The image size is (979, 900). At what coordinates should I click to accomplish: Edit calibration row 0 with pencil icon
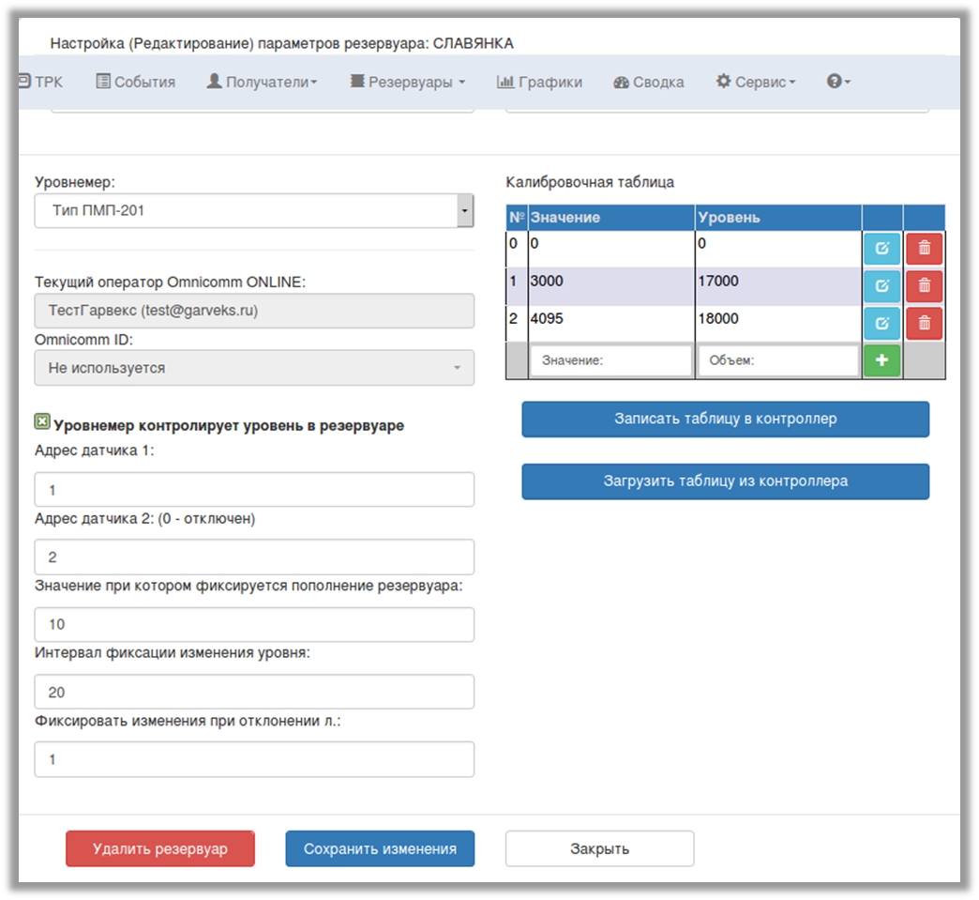tap(881, 250)
